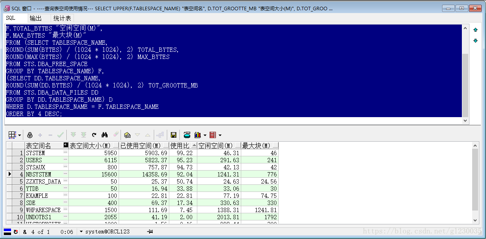Click the ORDER BY 4 DESC line
Screen dimensions: 486x239
pos(34,114)
